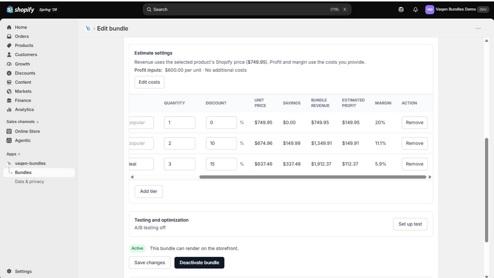Click the 11.1% margin value
Screen dimensions: 494x278
click(380, 143)
